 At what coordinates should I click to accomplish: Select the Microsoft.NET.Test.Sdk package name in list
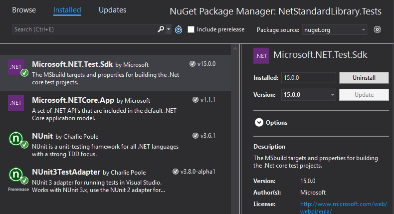[x=72, y=64]
